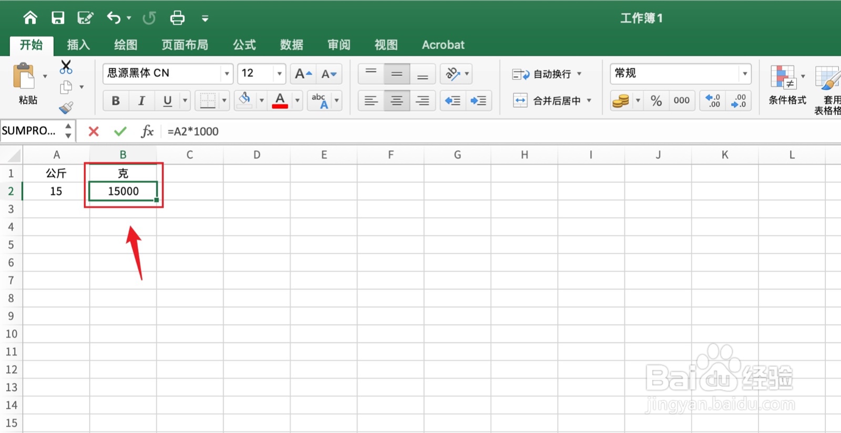Open quick access toolbar customize arrow
841x433 pixels.
click(x=205, y=19)
